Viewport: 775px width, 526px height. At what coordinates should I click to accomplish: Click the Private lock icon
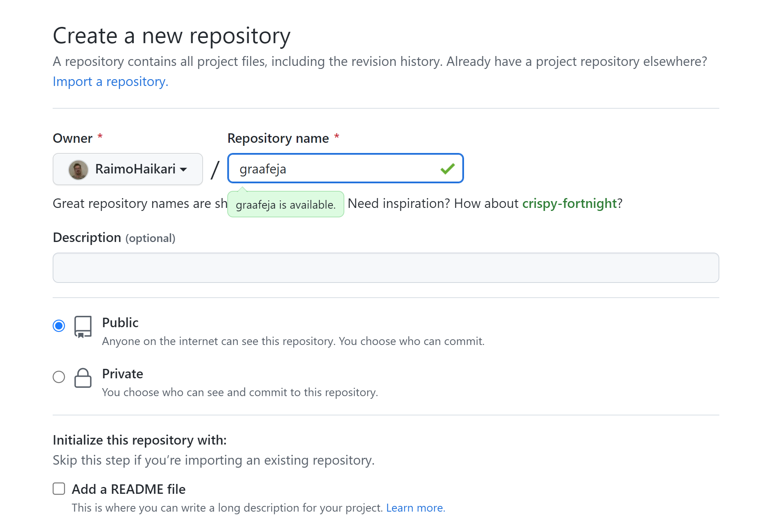[83, 378]
